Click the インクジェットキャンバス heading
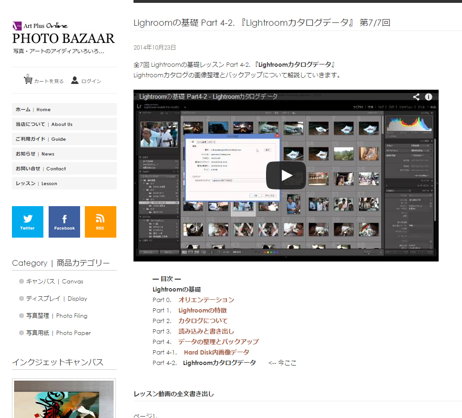Viewport: 462px width, 418px height. click(x=58, y=362)
